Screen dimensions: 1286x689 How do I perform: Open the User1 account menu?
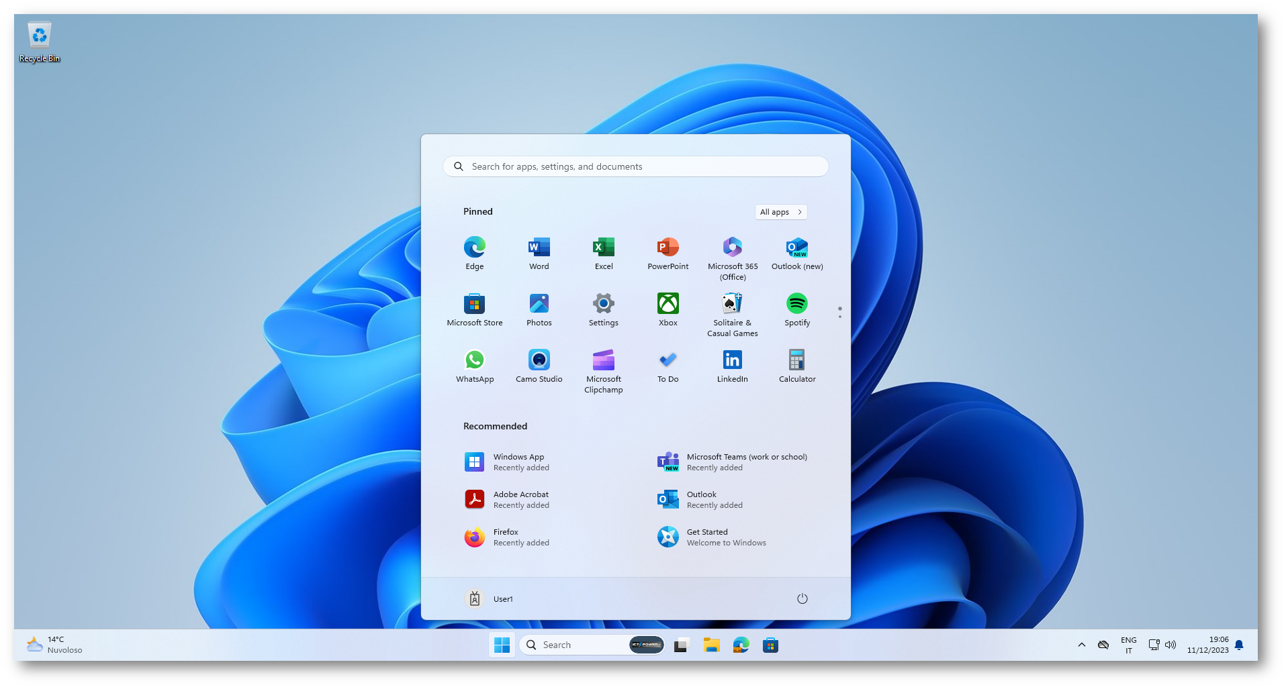point(490,599)
